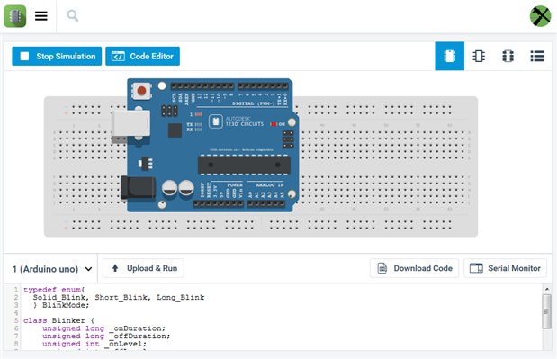
Task: Click the code editor scrollbar thumb
Action: [546, 312]
